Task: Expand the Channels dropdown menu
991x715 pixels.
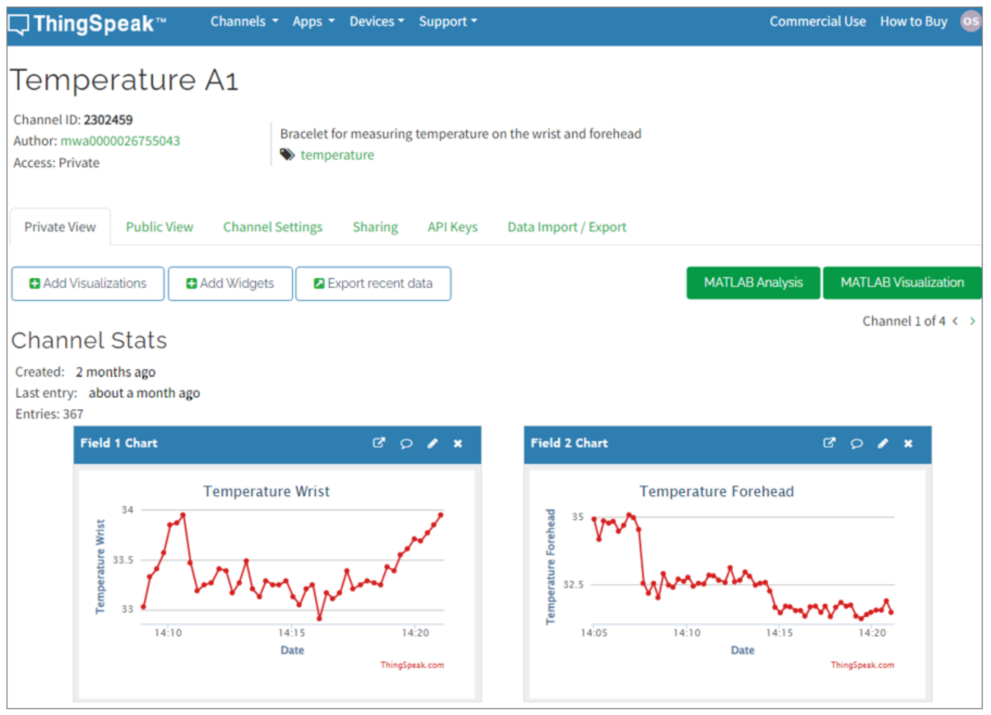Action: (244, 21)
